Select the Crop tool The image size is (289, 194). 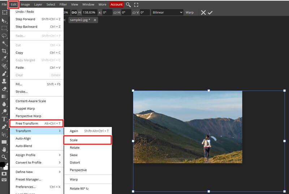[x=4, y=51]
